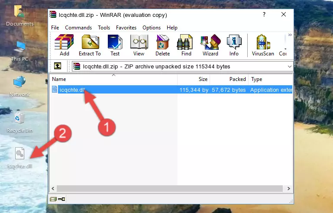This screenshot has height=213, width=333.
Task: Click the Application extension type cell
Action: click(271, 90)
